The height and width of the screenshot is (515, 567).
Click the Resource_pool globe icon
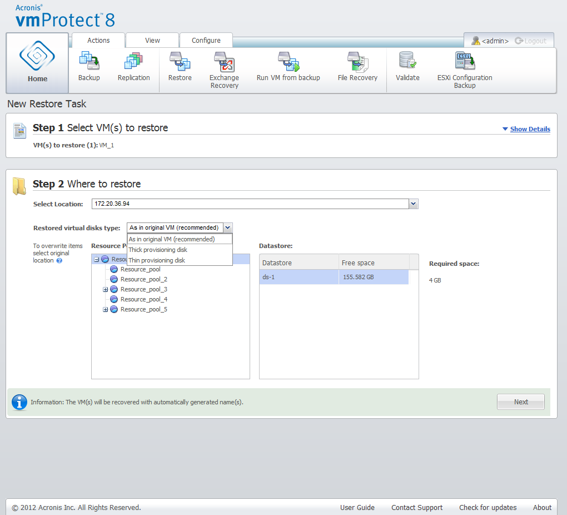[x=114, y=269]
